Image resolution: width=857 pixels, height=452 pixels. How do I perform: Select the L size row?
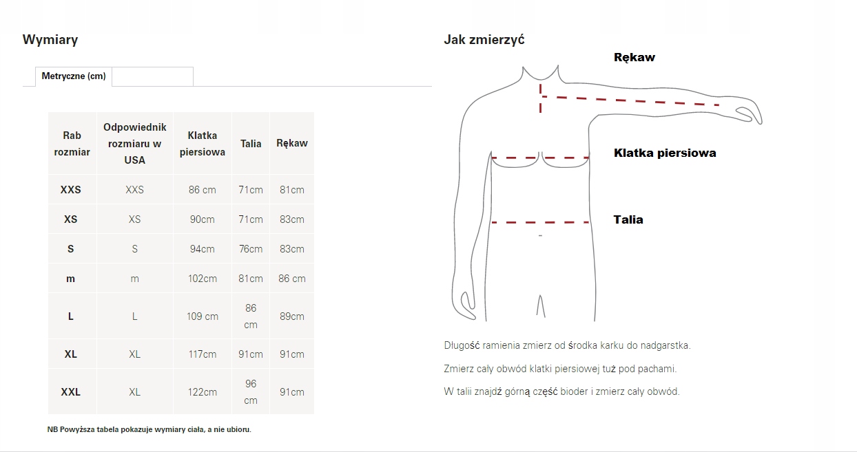click(72, 316)
